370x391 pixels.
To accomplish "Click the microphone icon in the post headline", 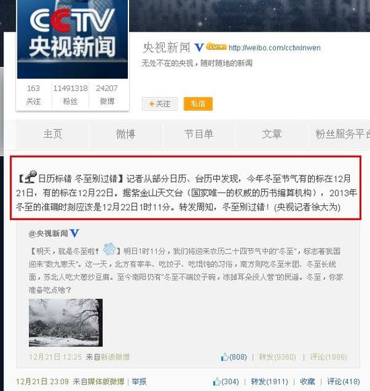I will click(31, 177).
